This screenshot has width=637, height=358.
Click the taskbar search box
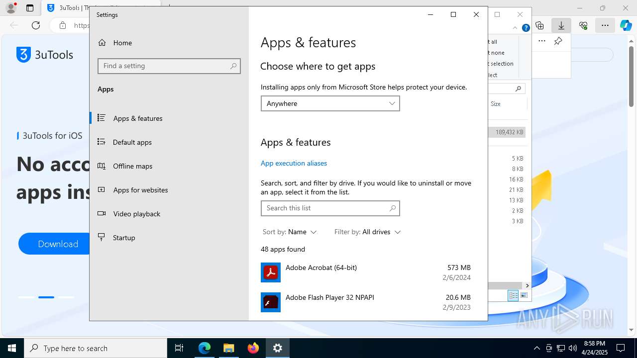(x=96, y=348)
